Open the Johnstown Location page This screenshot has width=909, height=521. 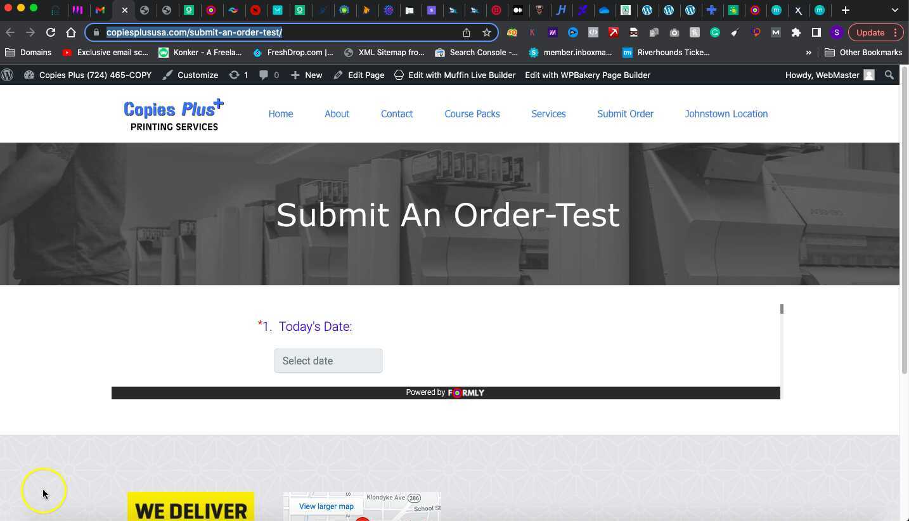(x=726, y=114)
